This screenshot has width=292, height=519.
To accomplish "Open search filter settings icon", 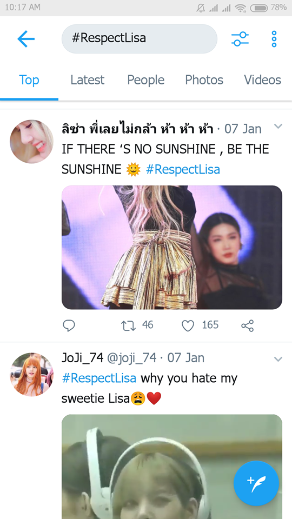I will tap(240, 39).
